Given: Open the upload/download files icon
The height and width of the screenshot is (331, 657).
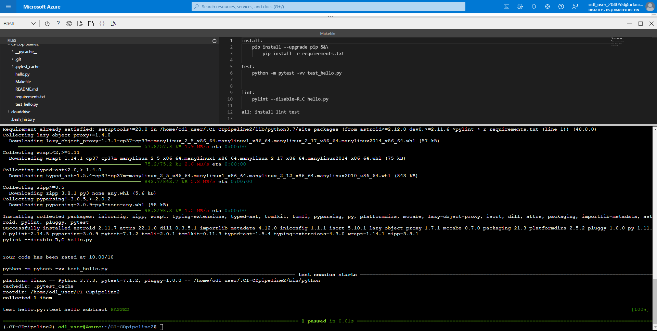Looking at the screenshot, I should [80, 23].
